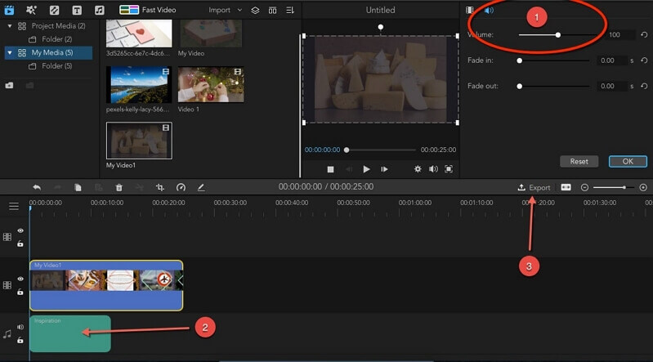Click the layers stack icon beside Import
653x362 pixels.
coord(255,10)
